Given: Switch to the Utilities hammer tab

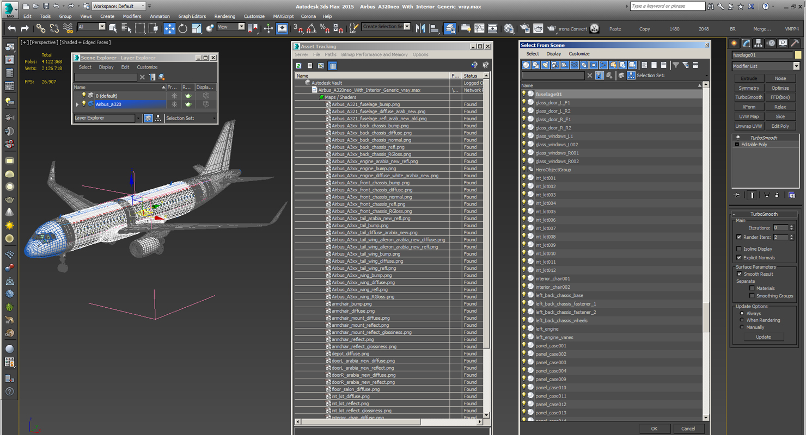Looking at the screenshot, I should tap(795, 43).
